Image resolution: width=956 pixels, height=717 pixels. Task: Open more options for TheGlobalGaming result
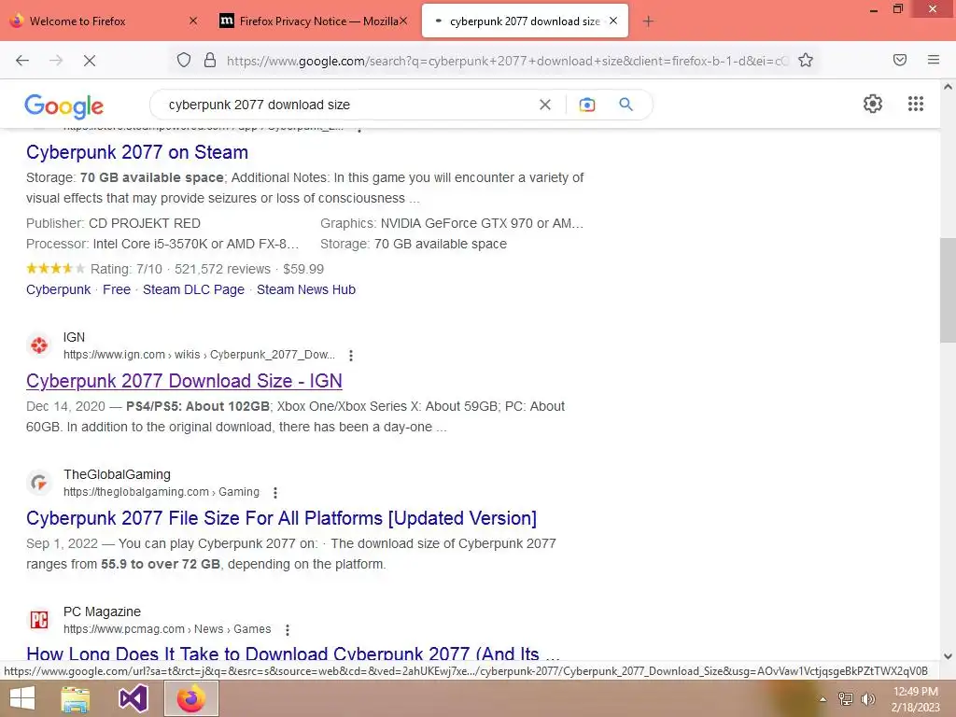tap(275, 492)
